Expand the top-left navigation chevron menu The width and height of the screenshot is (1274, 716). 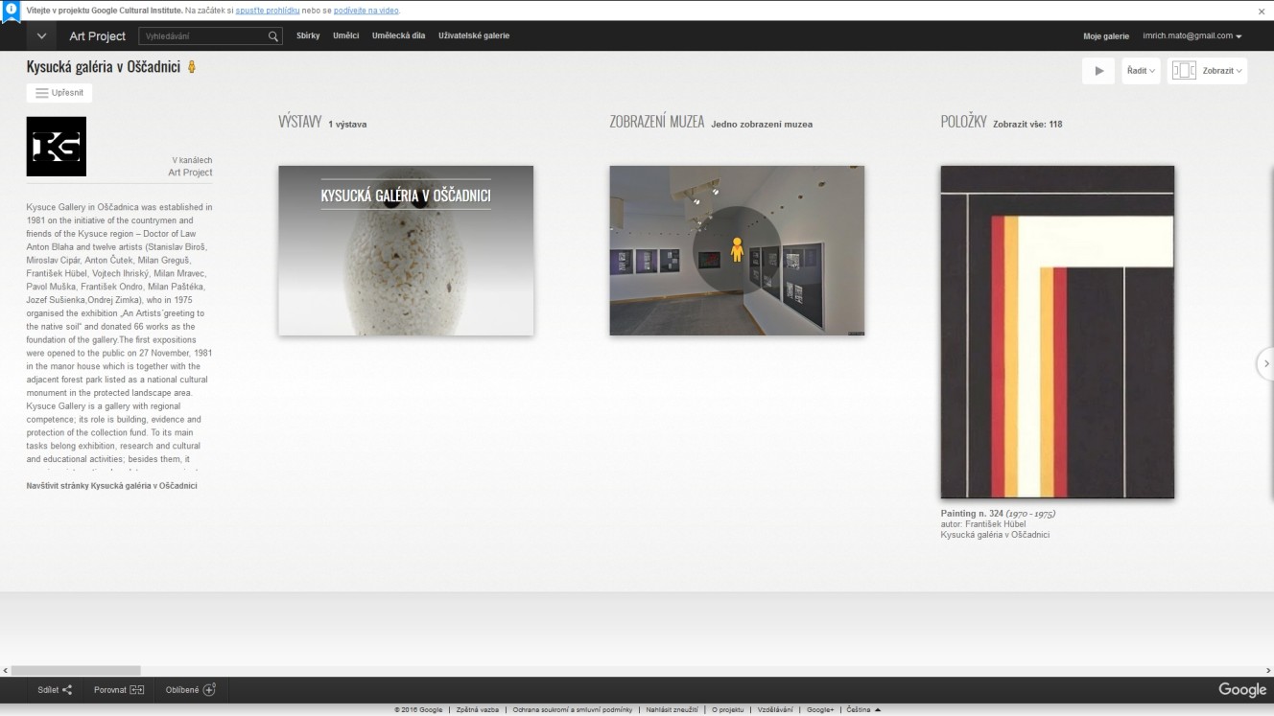pyautogui.click(x=41, y=36)
